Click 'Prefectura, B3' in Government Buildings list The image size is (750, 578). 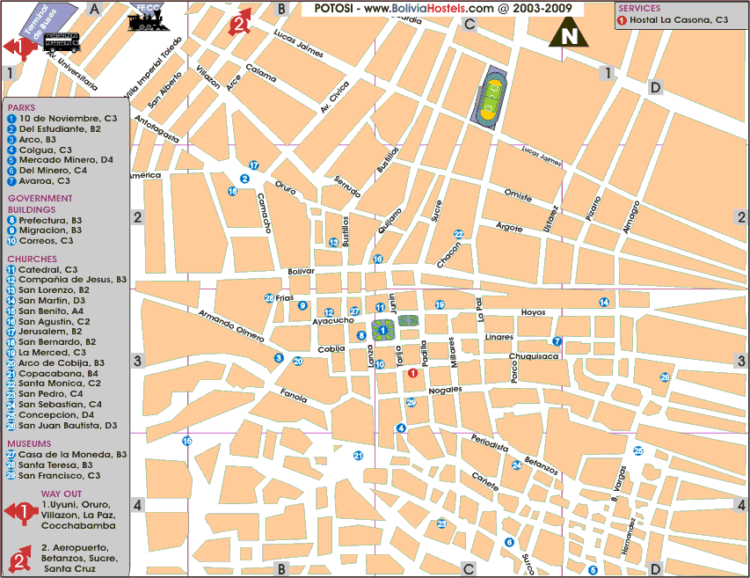pyautogui.click(x=50, y=220)
